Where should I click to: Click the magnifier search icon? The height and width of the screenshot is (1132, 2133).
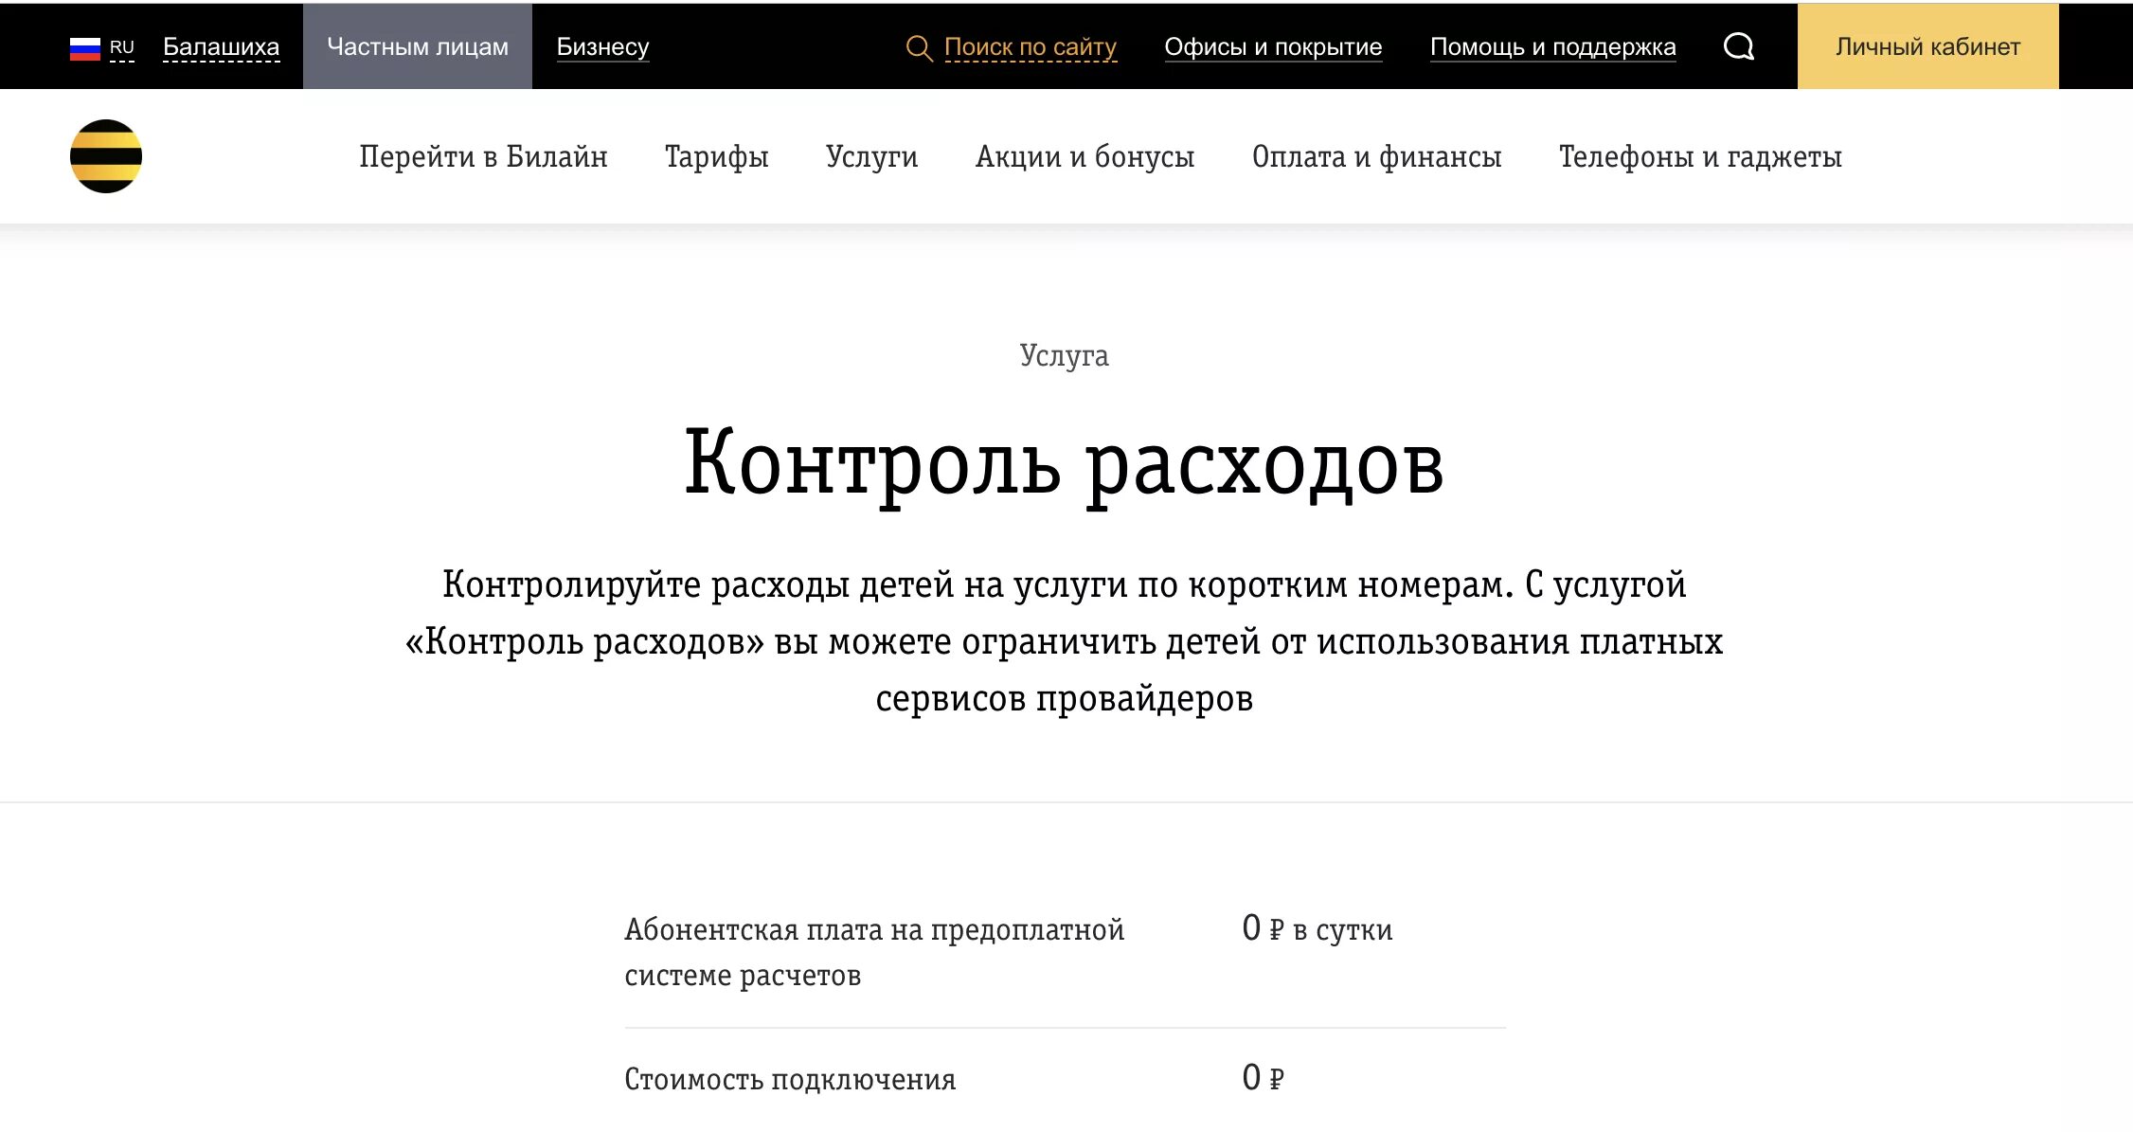[919, 47]
